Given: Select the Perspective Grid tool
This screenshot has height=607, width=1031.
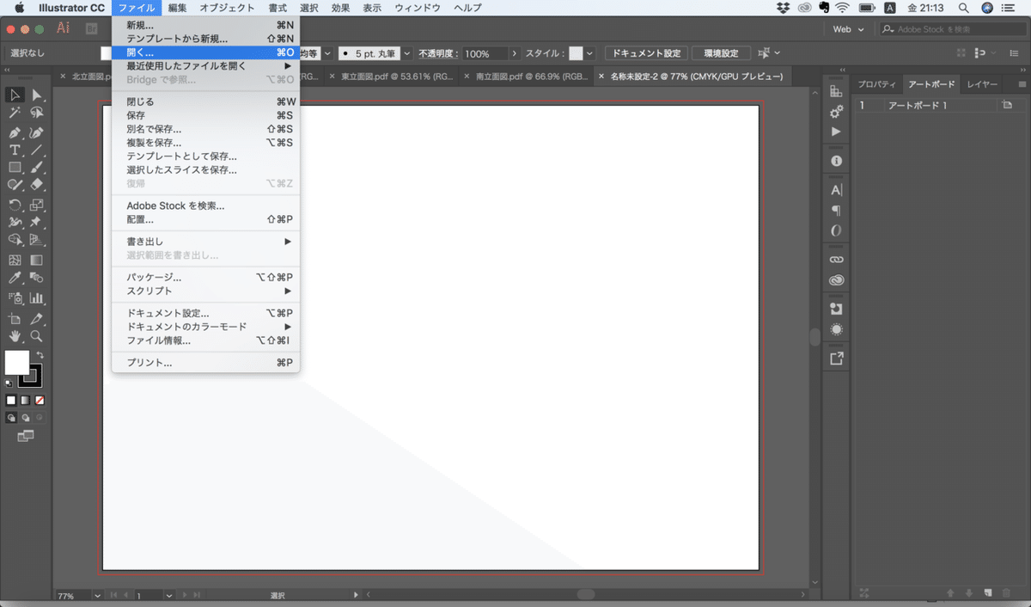Looking at the screenshot, I should [36, 239].
